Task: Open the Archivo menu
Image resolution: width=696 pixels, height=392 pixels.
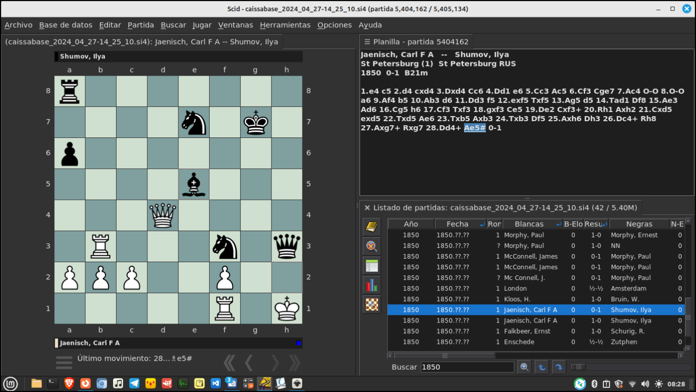Action: (18, 25)
